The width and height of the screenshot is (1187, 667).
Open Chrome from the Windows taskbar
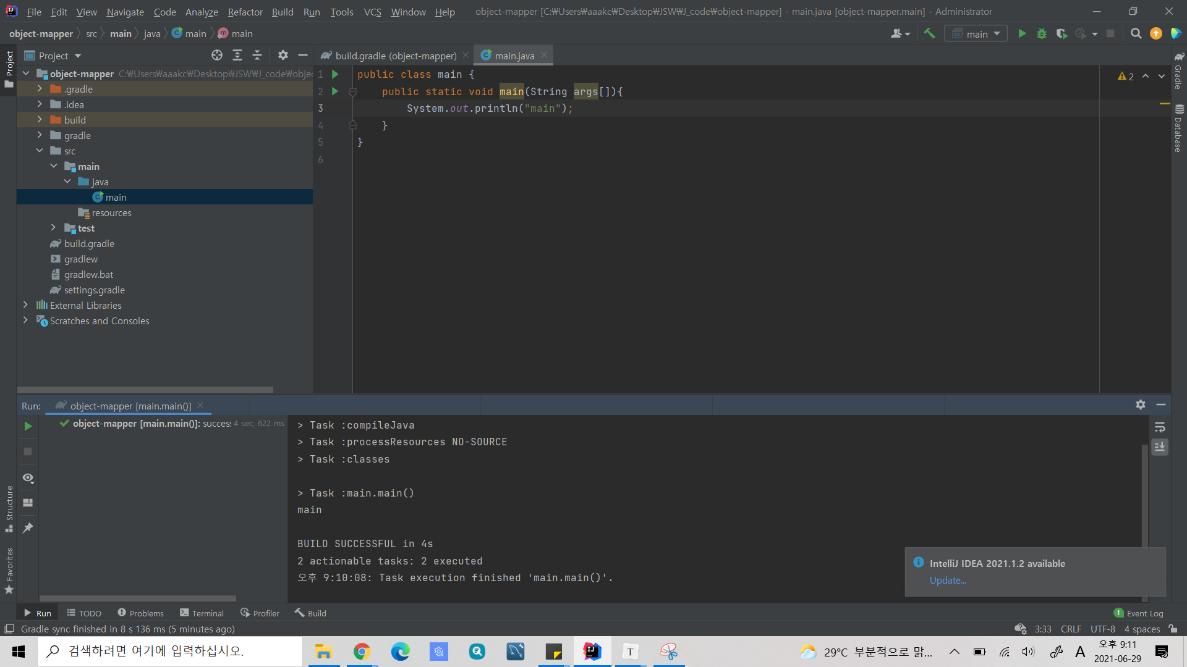point(362,652)
